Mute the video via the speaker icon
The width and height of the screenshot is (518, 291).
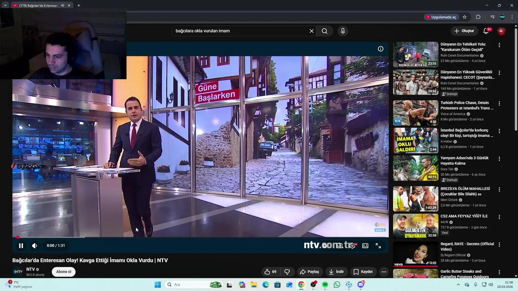[x=35, y=245]
